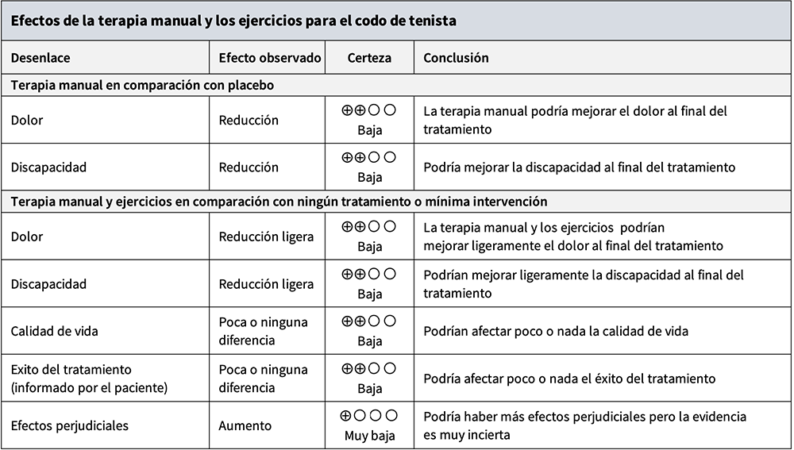Click the "Muy baja" certainty label
The height and width of the screenshot is (450, 794).
tap(369, 436)
